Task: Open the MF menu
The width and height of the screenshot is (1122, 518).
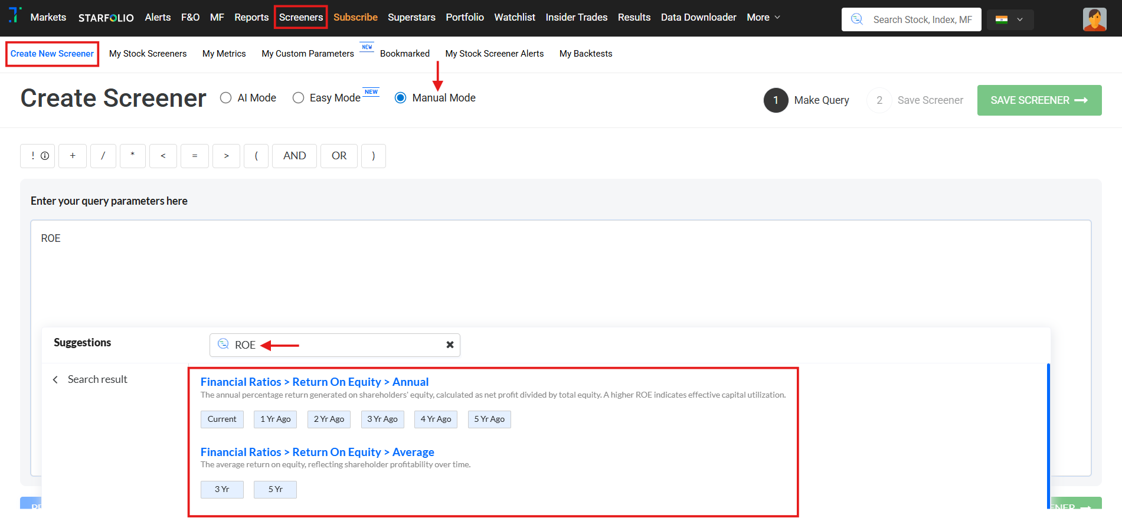Action: pos(217,17)
